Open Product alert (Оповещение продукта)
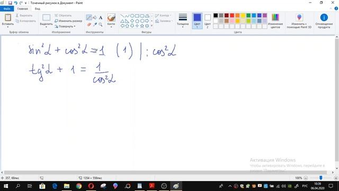Viewport: 339px width, 191px height. [324, 21]
